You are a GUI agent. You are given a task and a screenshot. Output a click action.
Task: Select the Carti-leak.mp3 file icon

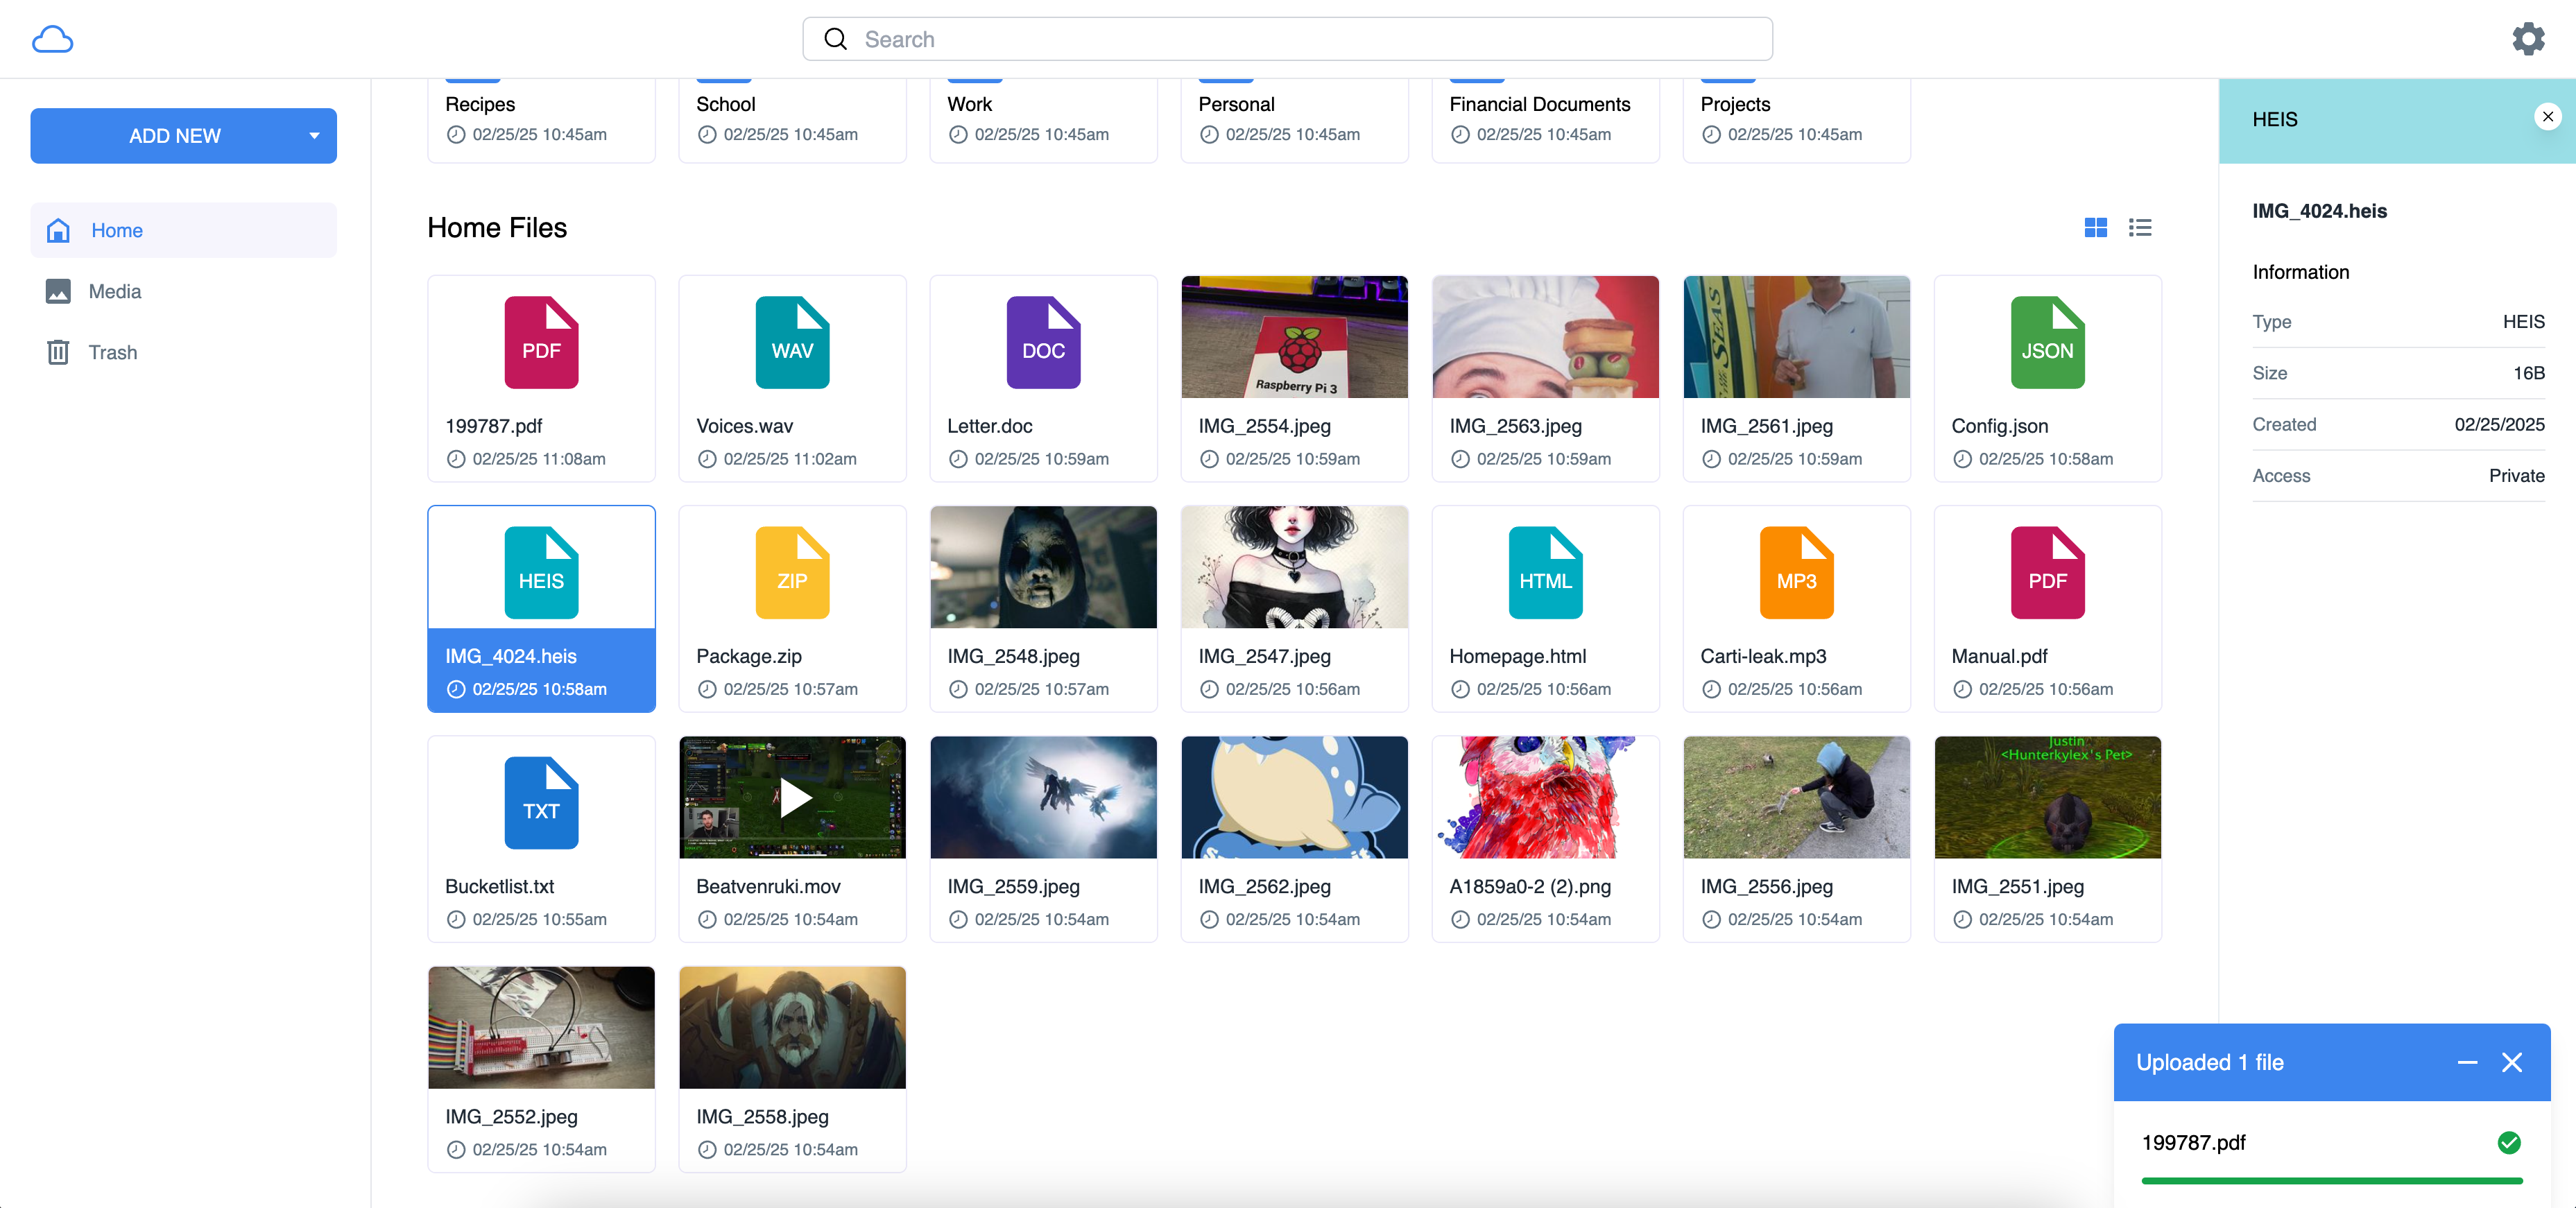pyautogui.click(x=1795, y=572)
